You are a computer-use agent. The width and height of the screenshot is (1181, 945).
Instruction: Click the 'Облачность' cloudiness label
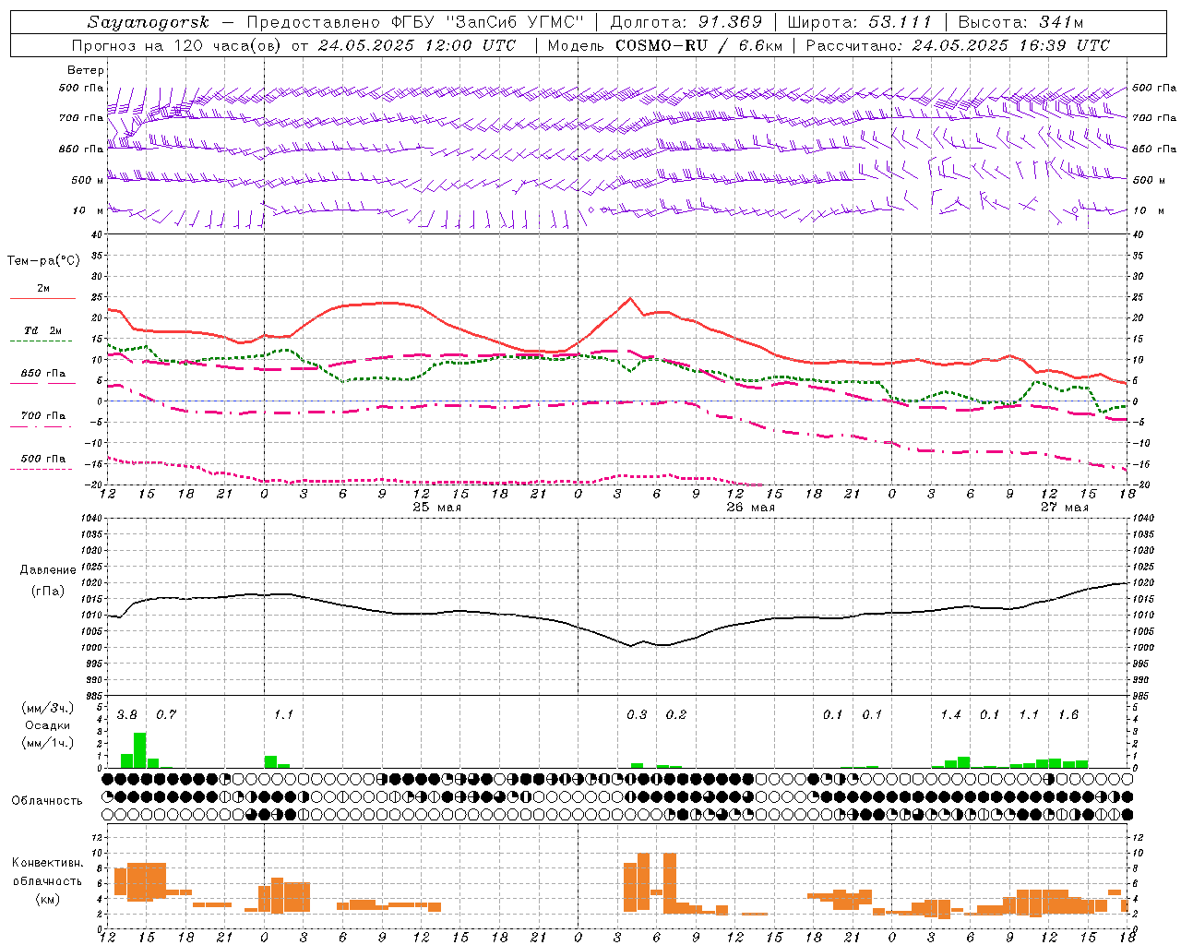pos(47,800)
